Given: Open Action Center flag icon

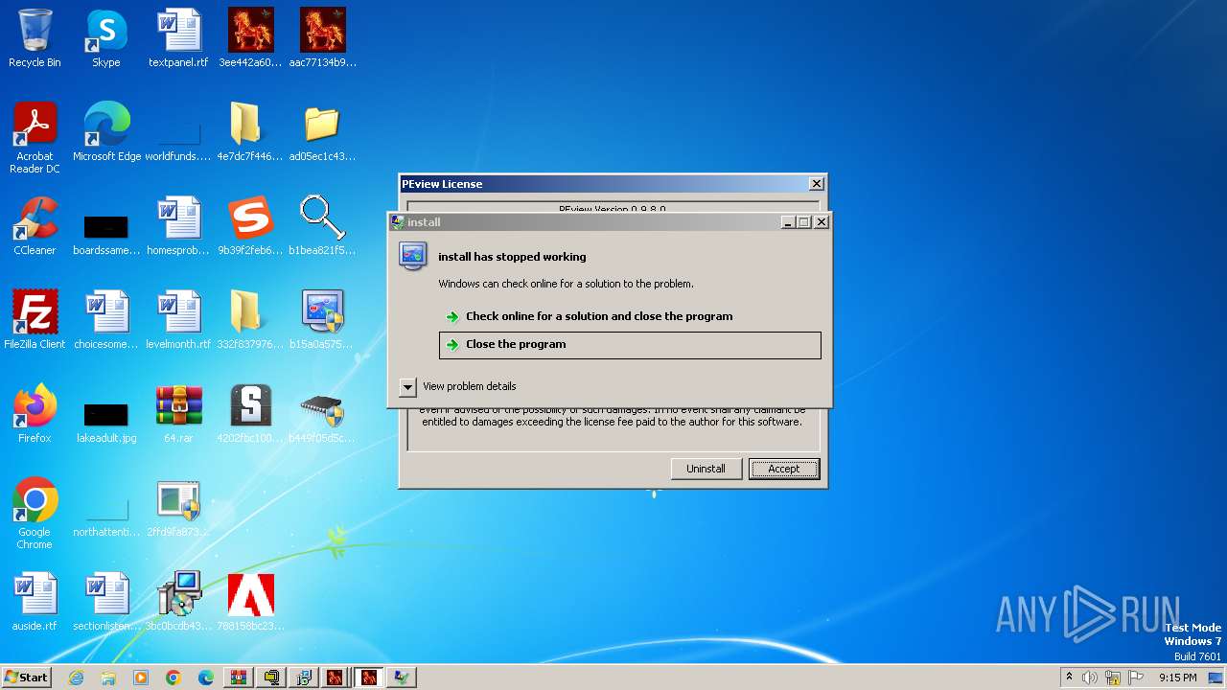Looking at the screenshot, I should [x=1135, y=678].
